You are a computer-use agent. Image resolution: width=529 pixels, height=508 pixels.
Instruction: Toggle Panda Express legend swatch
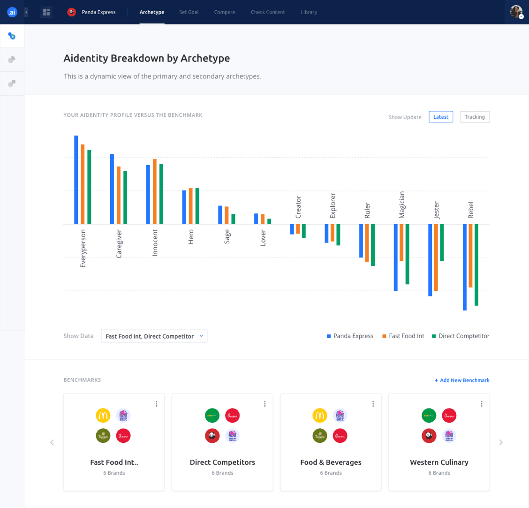click(x=329, y=336)
